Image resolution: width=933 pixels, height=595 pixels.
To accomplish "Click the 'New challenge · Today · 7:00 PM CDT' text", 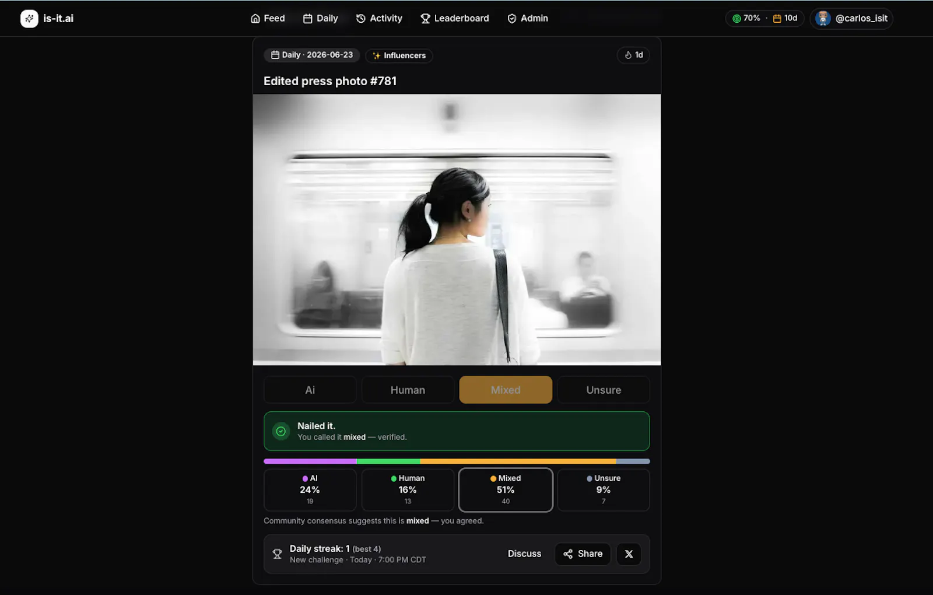I will [358, 560].
